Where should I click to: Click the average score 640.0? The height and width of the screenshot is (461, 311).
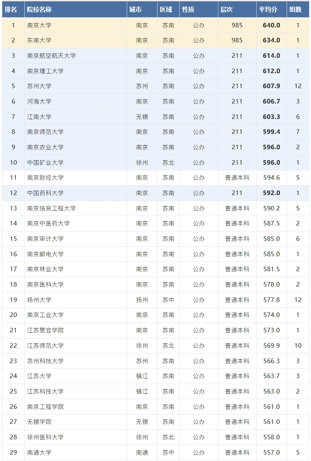[x=272, y=26]
